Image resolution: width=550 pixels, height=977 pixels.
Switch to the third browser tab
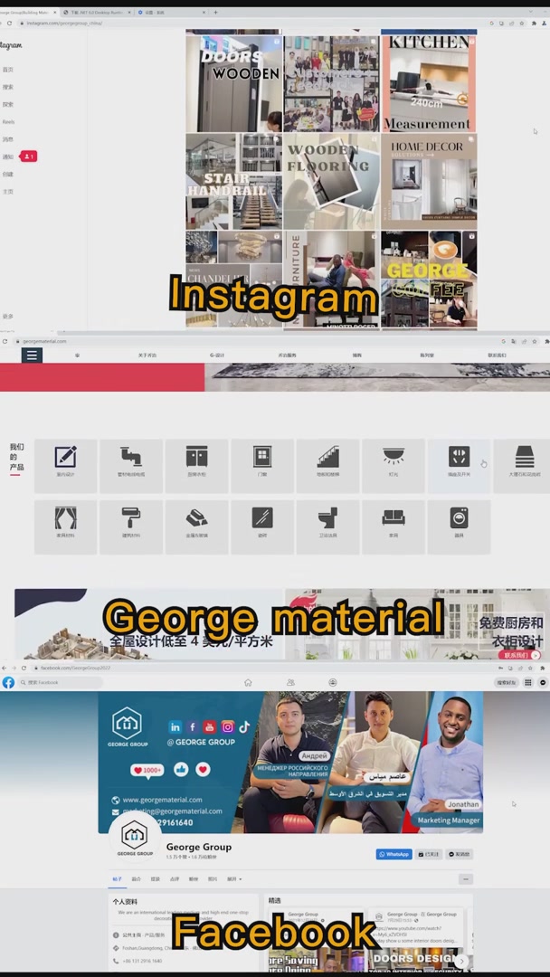[170, 12]
